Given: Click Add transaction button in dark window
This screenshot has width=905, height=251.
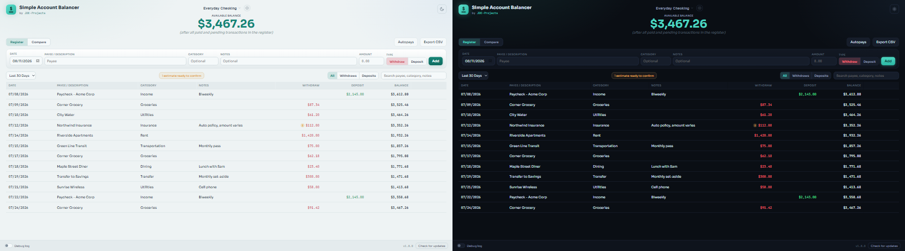Looking at the screenshot, I should coord(888,61).
